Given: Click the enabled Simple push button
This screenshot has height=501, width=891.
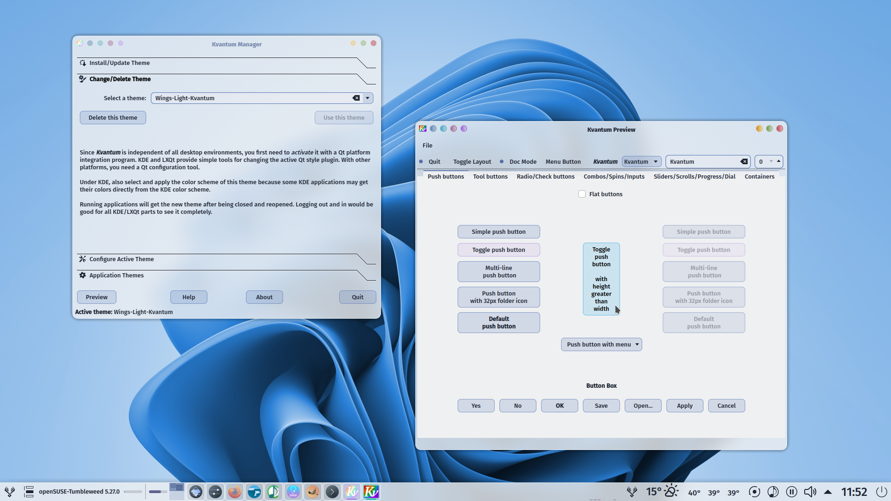Looking at the screenshot, I should coord(499,231).
